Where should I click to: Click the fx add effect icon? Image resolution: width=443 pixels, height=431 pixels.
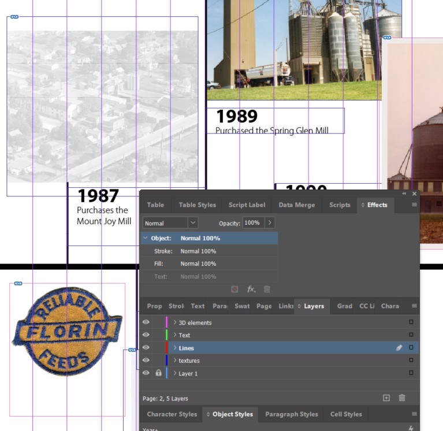[x=251, y=289]
